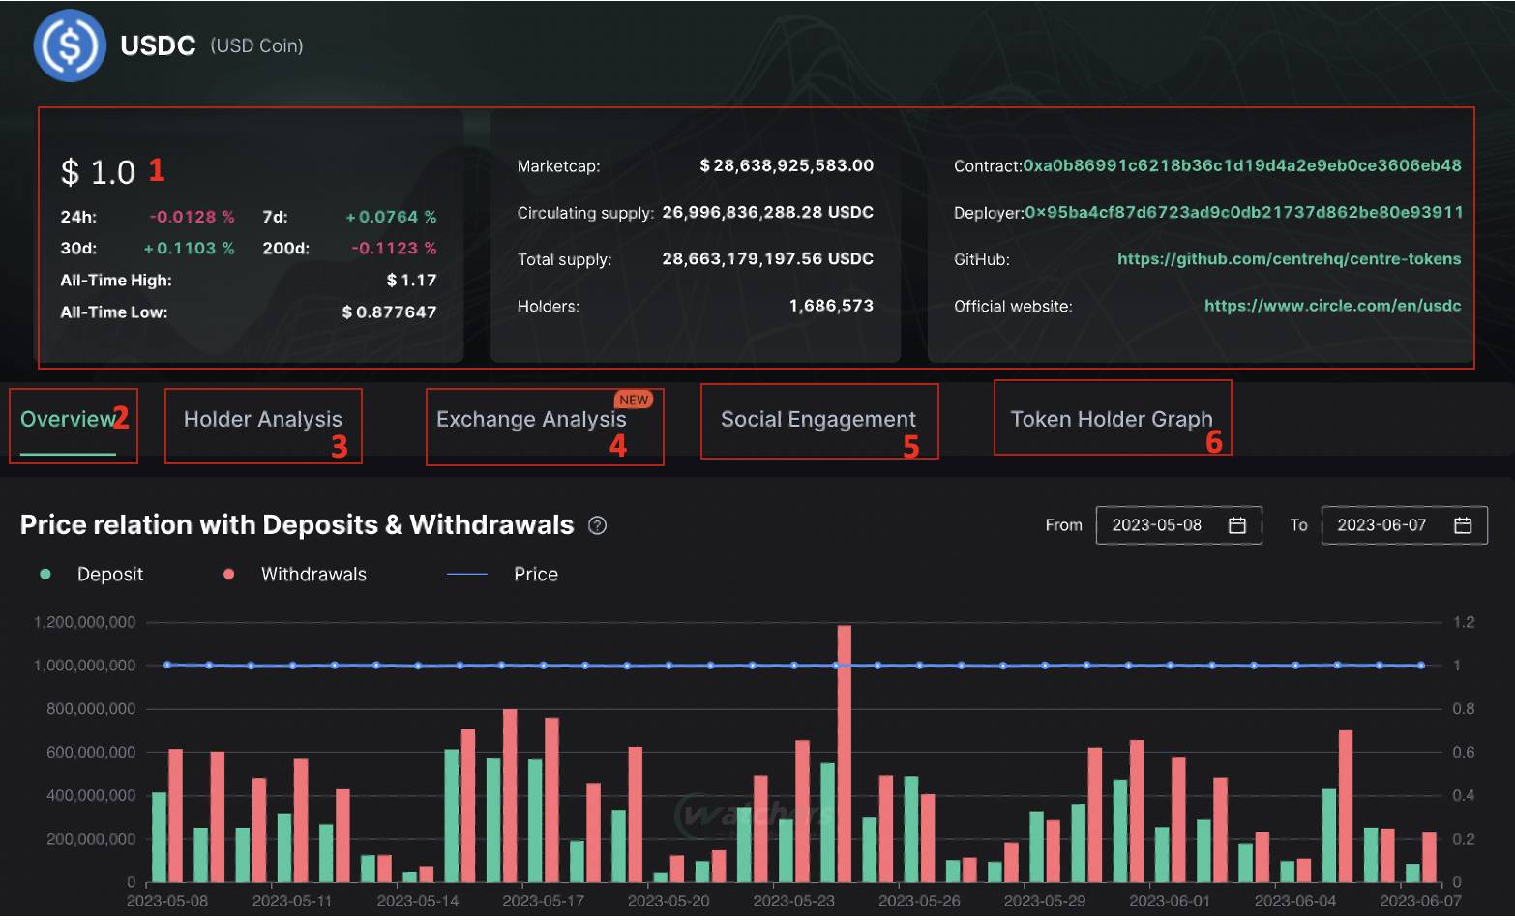Visit the circle.com official website link
Screen dimensions: 1515x921
point(1333,306)
